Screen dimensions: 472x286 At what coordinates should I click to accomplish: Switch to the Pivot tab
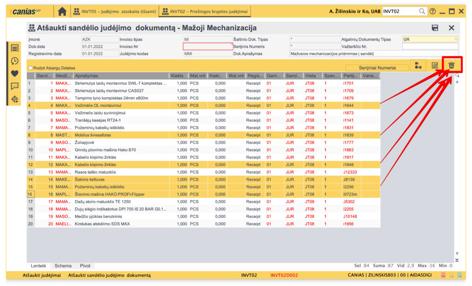click(x=85, y=266)
